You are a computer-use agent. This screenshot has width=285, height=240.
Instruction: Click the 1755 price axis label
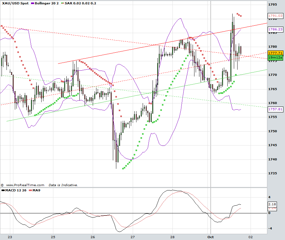(x=273, y=117)
